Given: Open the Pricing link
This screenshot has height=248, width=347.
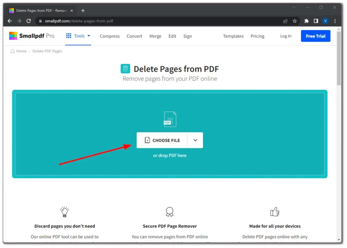Looking at the screenshot, I should click(x=258, y=36).
